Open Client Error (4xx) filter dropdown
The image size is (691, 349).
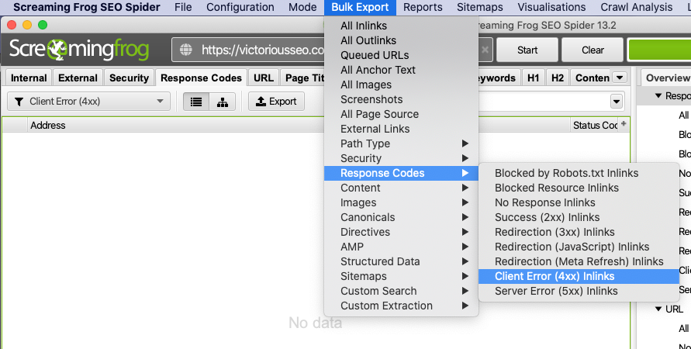(89, 102)
